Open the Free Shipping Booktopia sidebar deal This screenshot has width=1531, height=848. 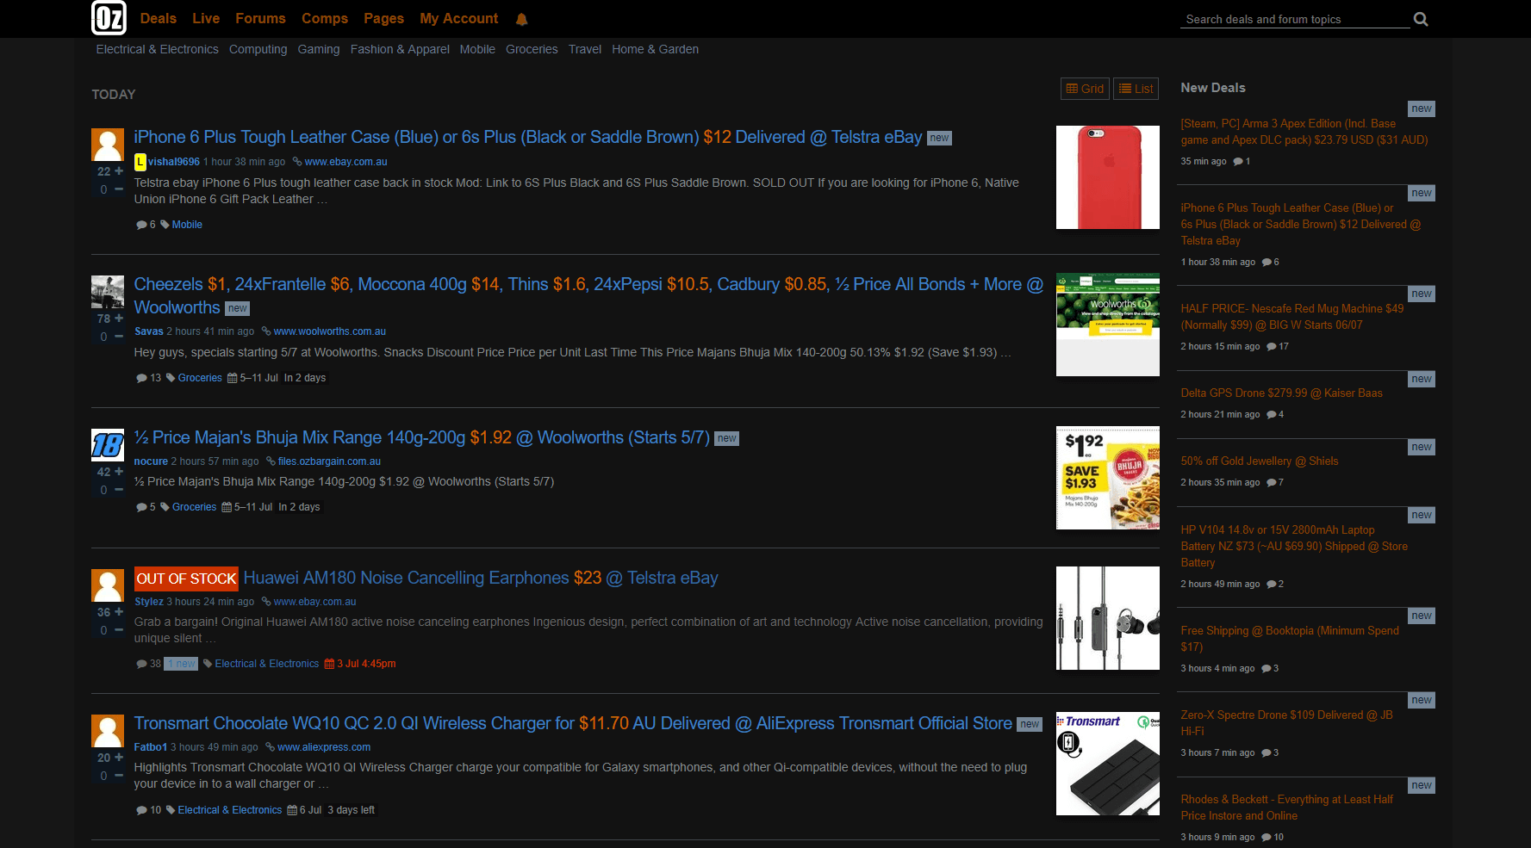(1290, 639)
